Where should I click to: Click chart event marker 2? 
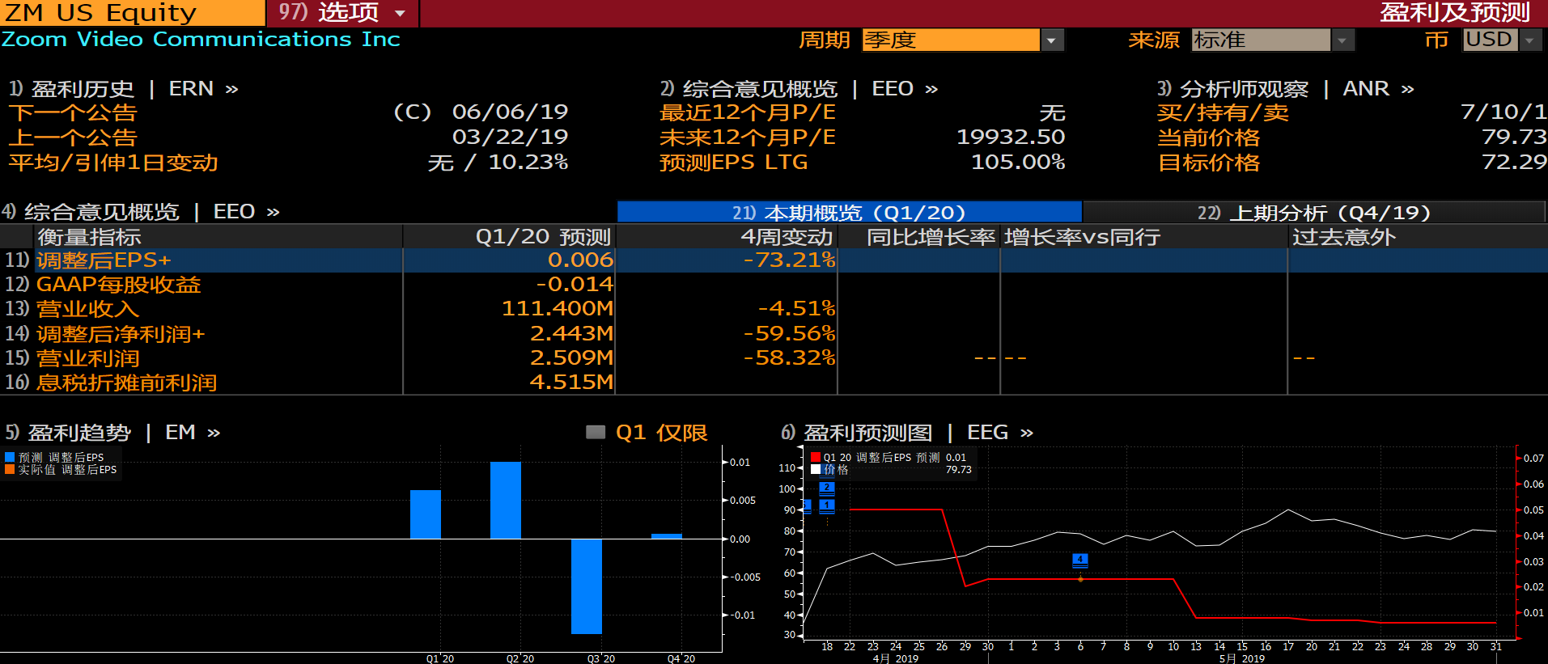(x=826, y=488)
